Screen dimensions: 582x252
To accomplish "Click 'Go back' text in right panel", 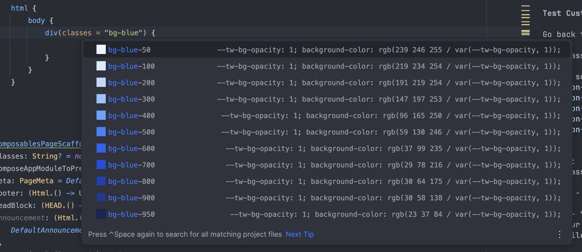I will (x=559, y=34).
